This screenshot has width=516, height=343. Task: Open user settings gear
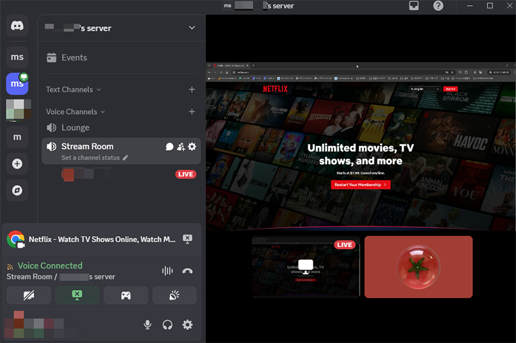click(x=188, y=325)
